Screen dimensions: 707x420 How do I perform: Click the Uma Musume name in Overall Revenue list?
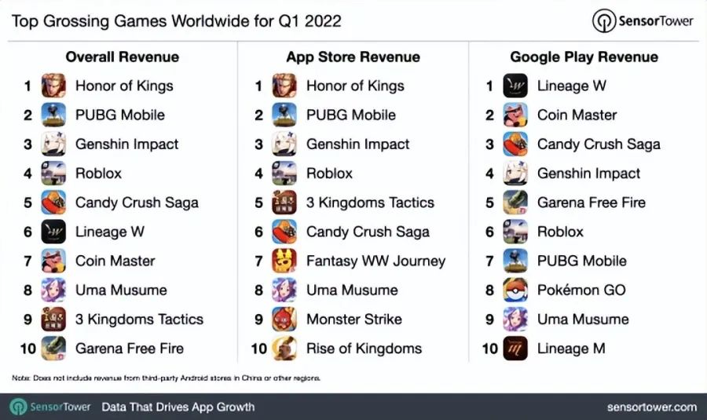click(121, 290)
